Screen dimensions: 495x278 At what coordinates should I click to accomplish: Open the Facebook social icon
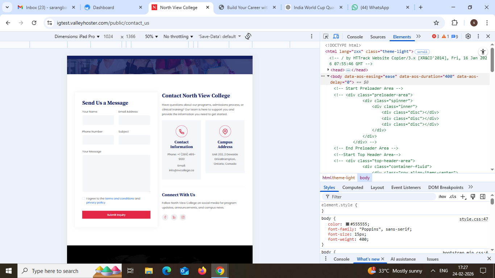pos(165,217)
